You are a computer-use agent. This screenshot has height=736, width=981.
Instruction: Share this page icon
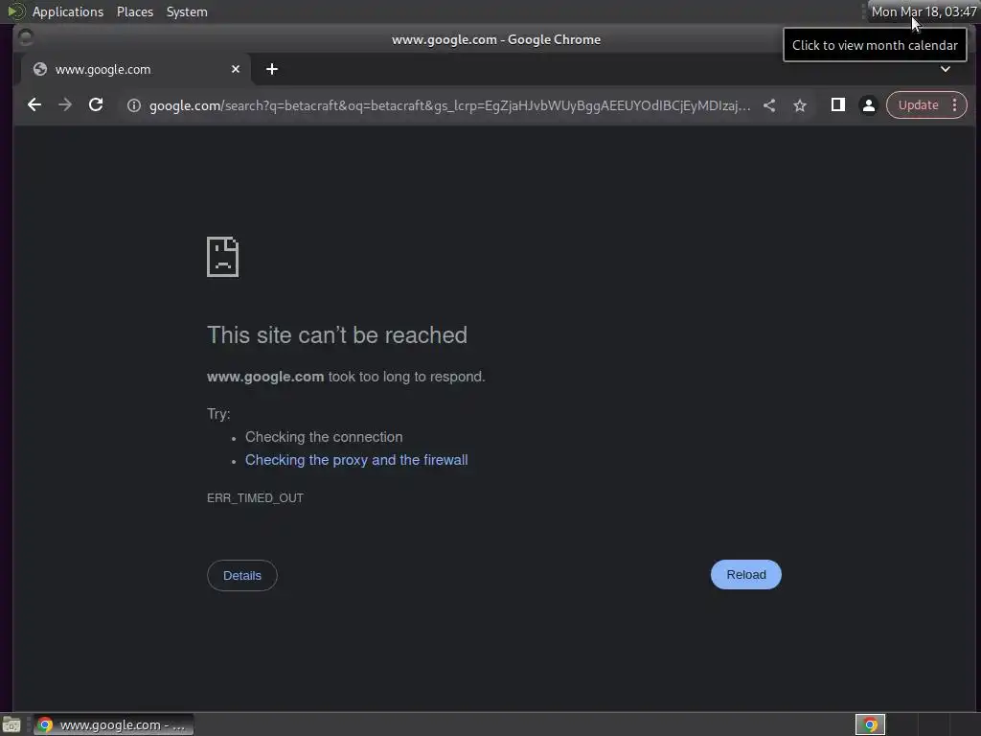[769, 105]
